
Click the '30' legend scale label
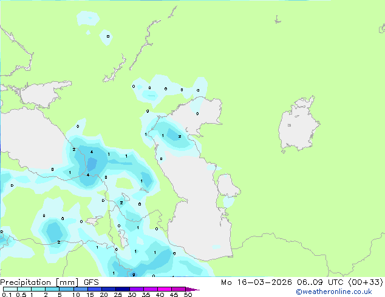pyautogui.click(x=132, y=295)
